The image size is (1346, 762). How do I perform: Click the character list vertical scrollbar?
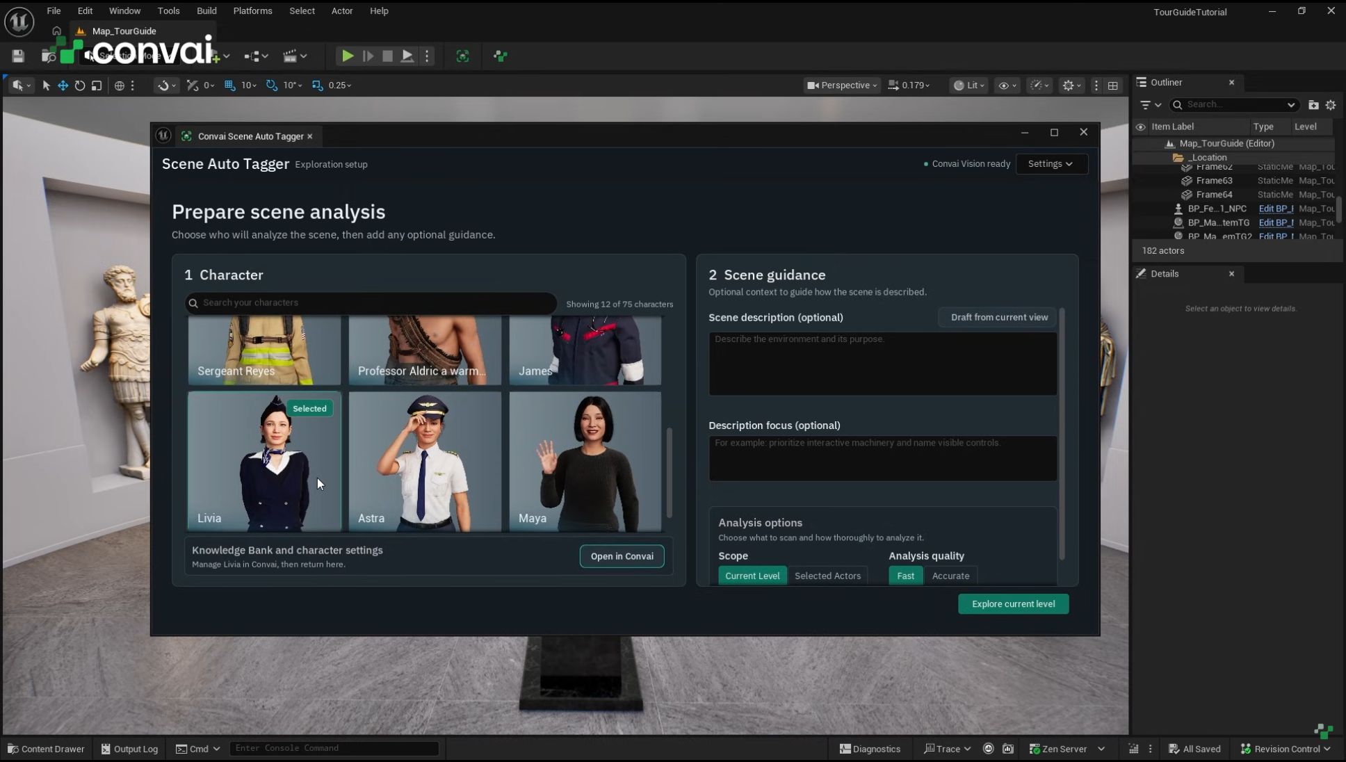click(x=670, y=473)
